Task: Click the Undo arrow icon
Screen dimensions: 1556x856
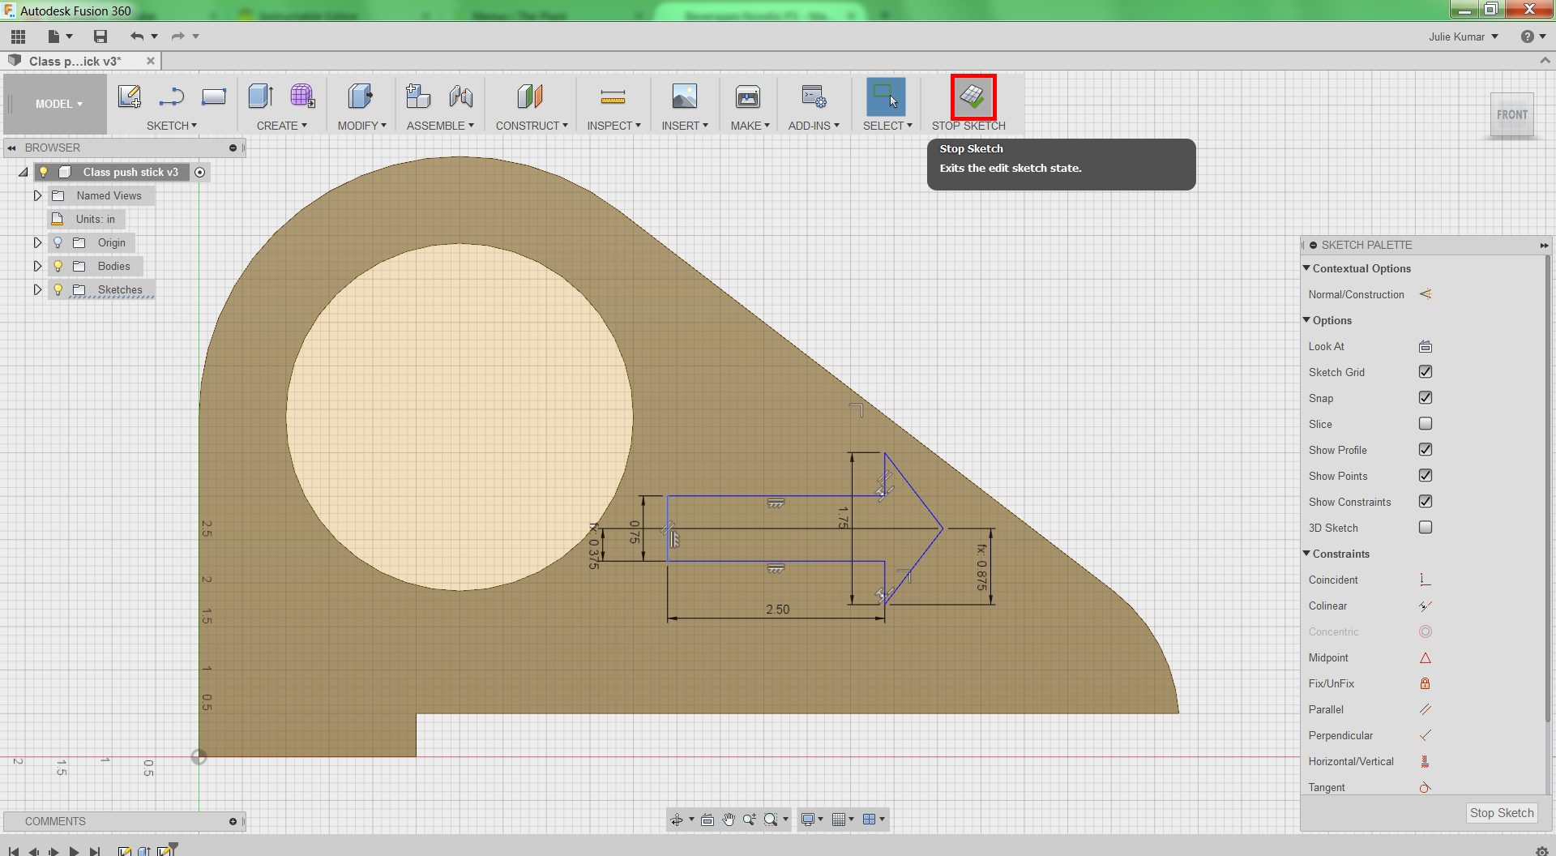Action: click(x=137, y=36)
